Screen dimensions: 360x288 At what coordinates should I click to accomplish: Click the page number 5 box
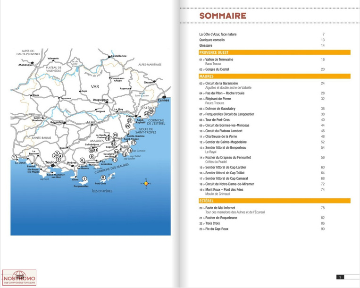pos(340,277)
